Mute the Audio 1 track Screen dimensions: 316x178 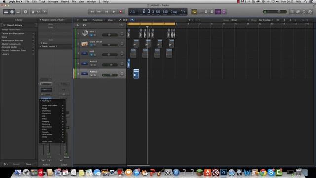[91, 65]
